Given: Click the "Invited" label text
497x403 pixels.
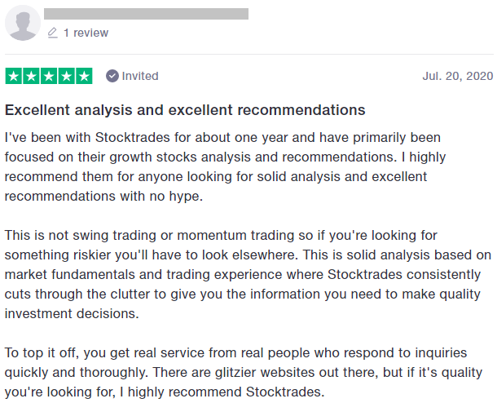Looking at the screenshot, I should pyautogui.click(x=140, y=76).
